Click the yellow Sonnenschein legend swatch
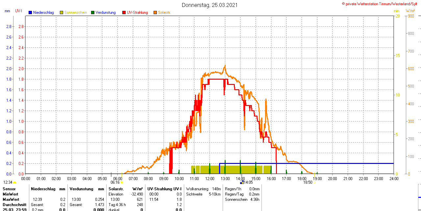The image size is (421, 211). coord(62,13)
